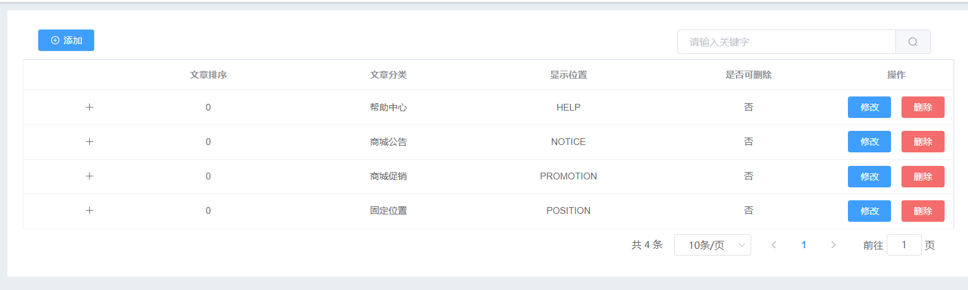Click the search magnifier icon button

[913, 42]
